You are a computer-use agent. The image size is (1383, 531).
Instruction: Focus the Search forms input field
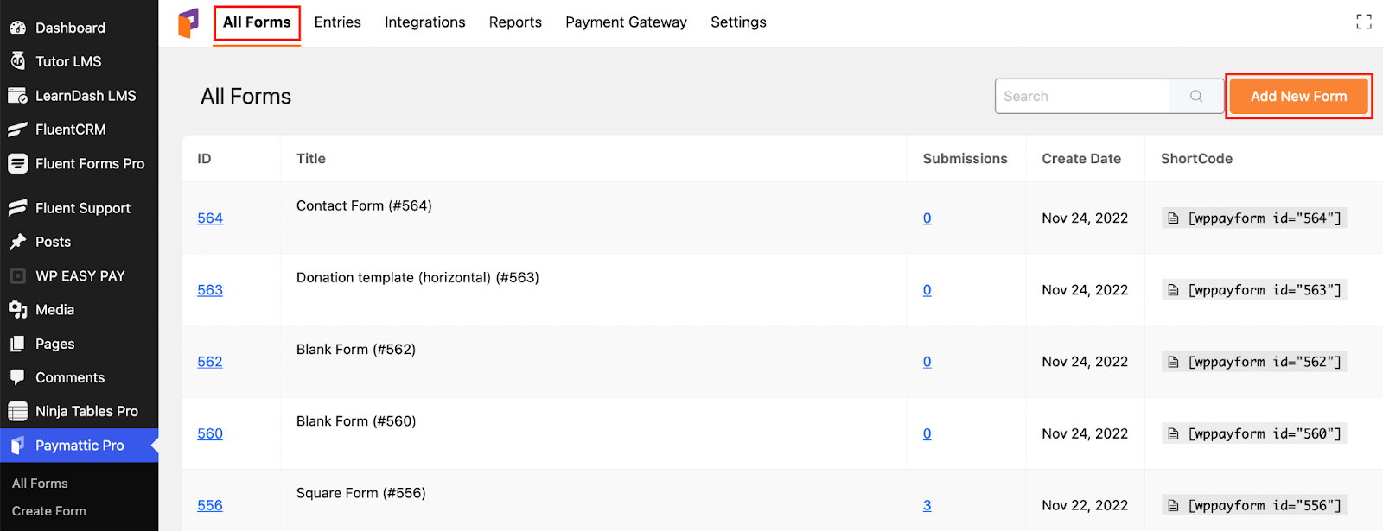[1082, 96]
